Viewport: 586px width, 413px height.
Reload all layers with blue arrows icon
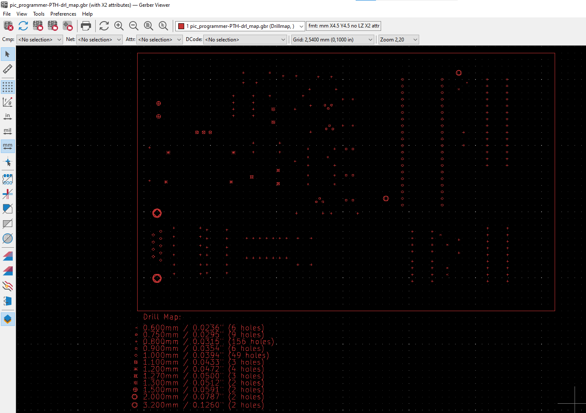point(23,26)
